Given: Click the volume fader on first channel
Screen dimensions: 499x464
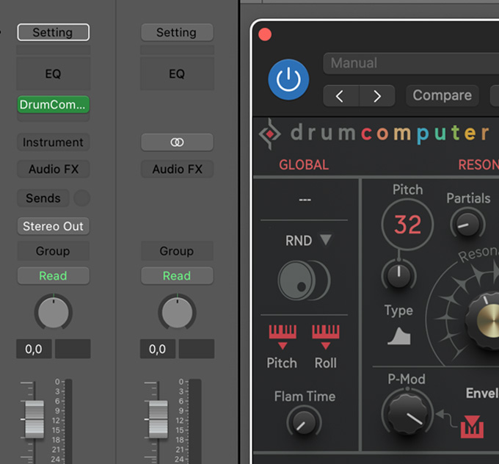Looking at the screenshot, I should 34,419.
